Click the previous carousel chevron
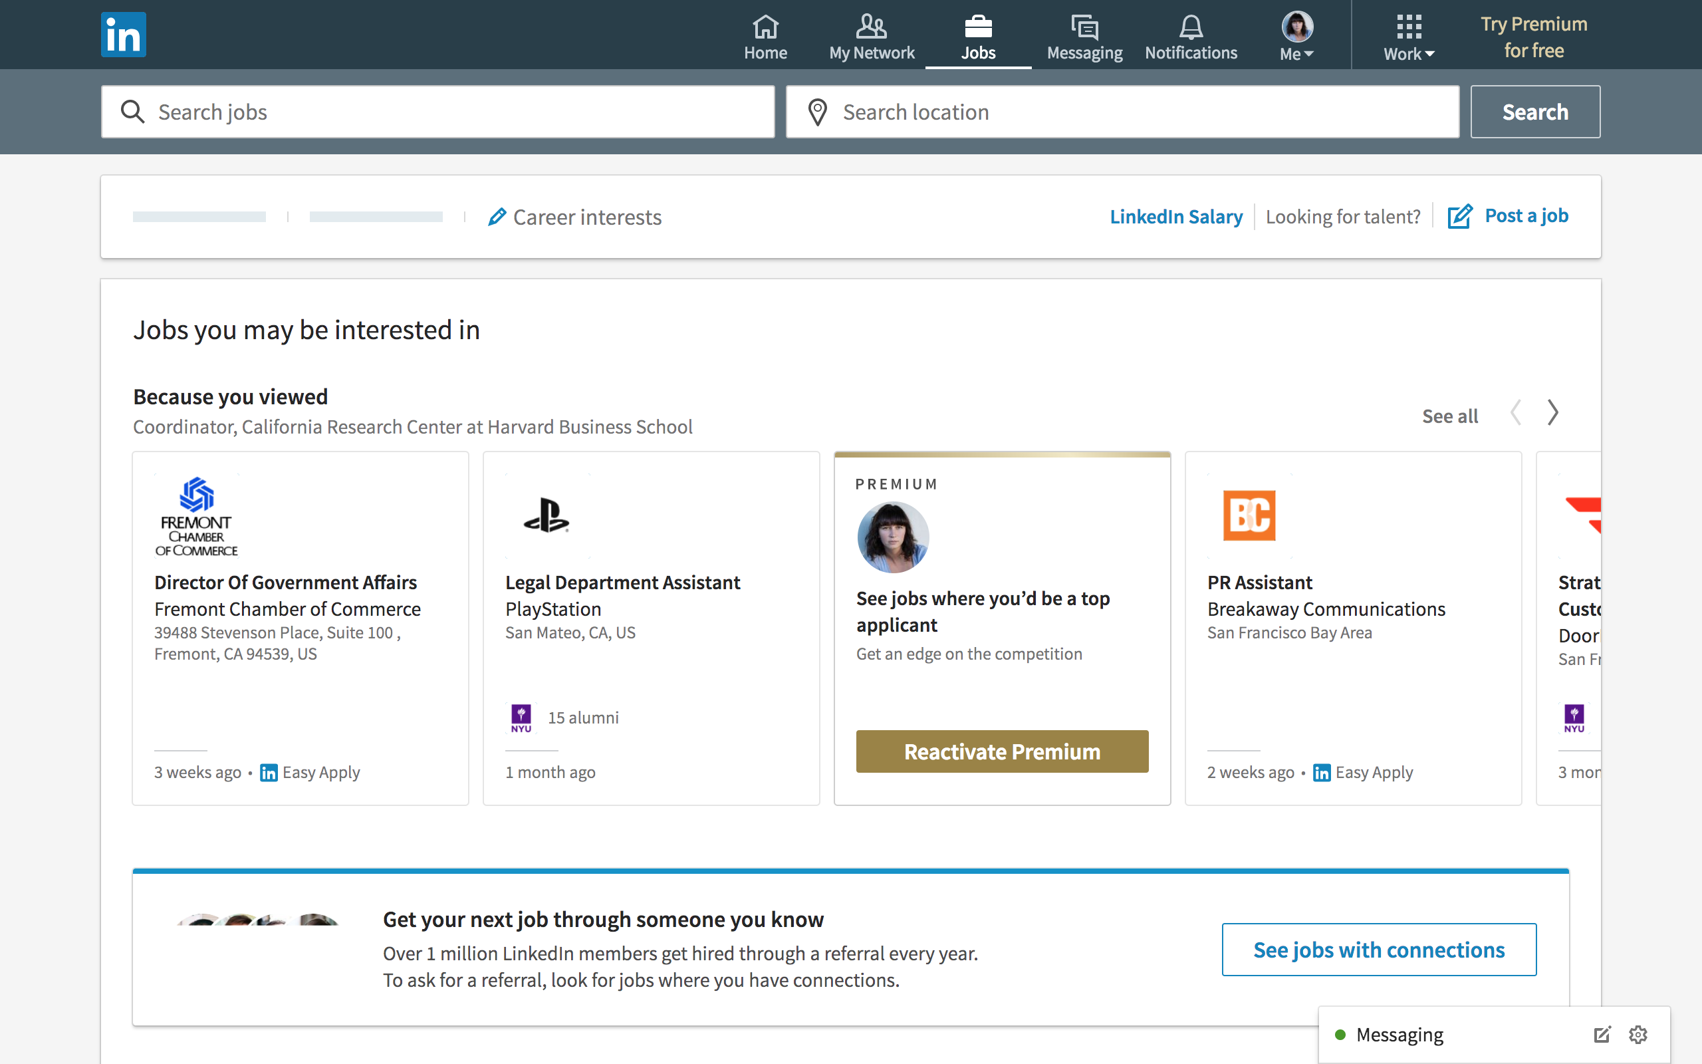 [x=1516, y=412]
